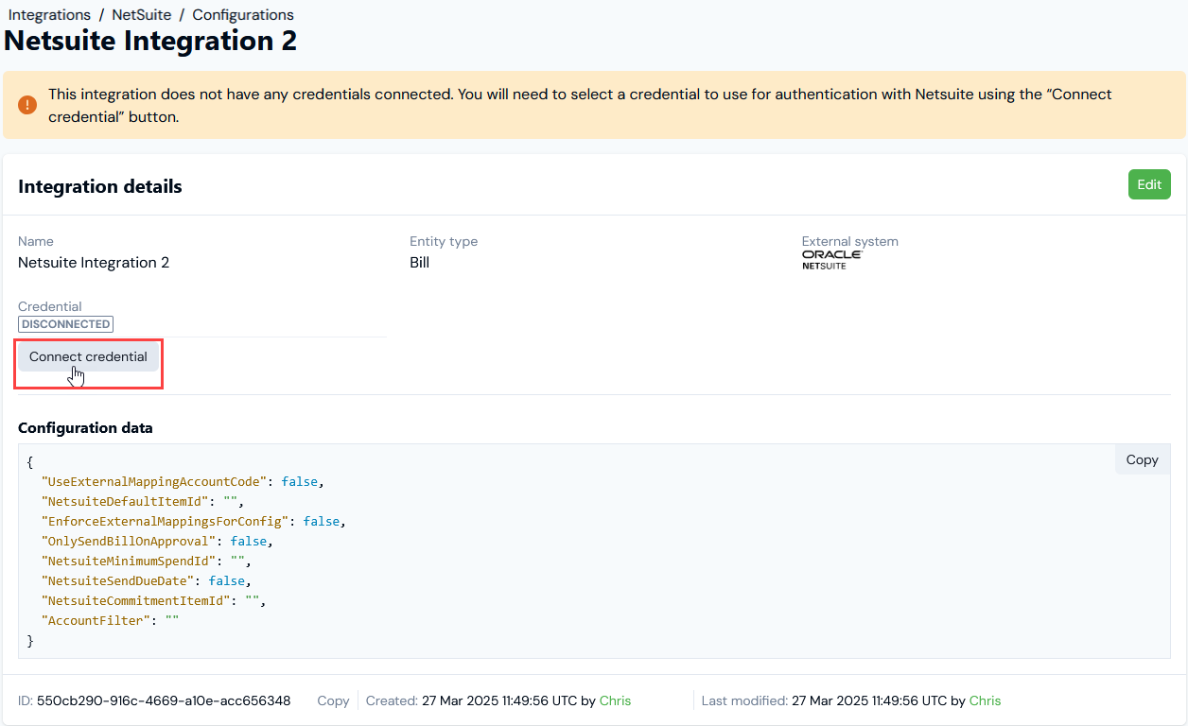Navigate to the Configurations breadcrumb

click(x=243, y=15)
